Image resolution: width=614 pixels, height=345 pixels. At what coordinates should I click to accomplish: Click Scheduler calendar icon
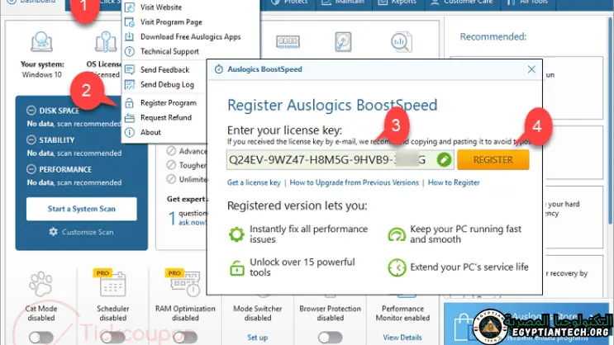[112, 284]
